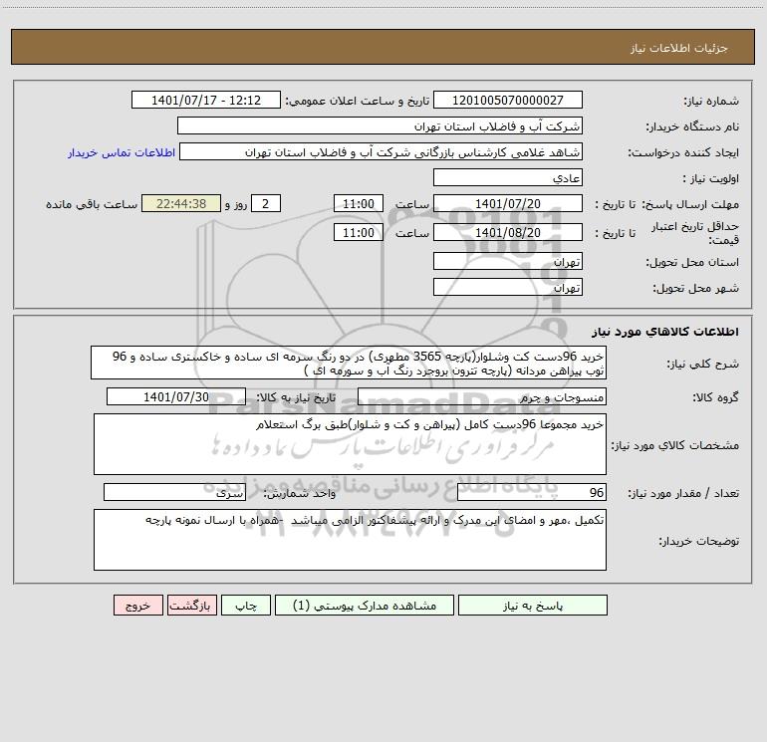Click the label تعداد / مقدار مورد نیاز
The width and height of the screenshot is (767, 742).
coord(683,494)
